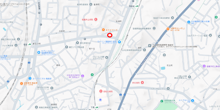Open the ローソン 塩釜桜ケ丘店 shopping pin
Image resolution: width=220 pixels, height=110 pixels.
[119, 42]
